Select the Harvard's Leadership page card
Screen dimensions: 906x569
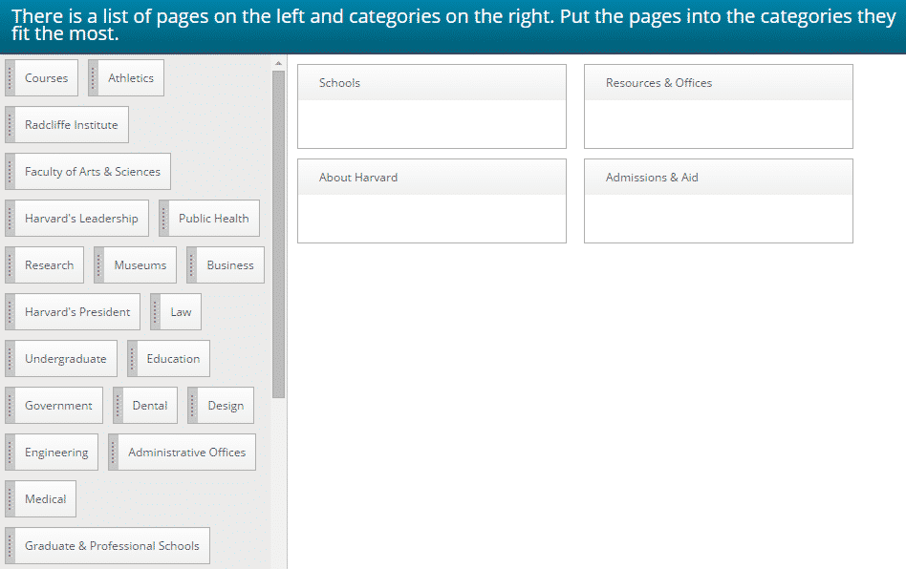[81, 219]
